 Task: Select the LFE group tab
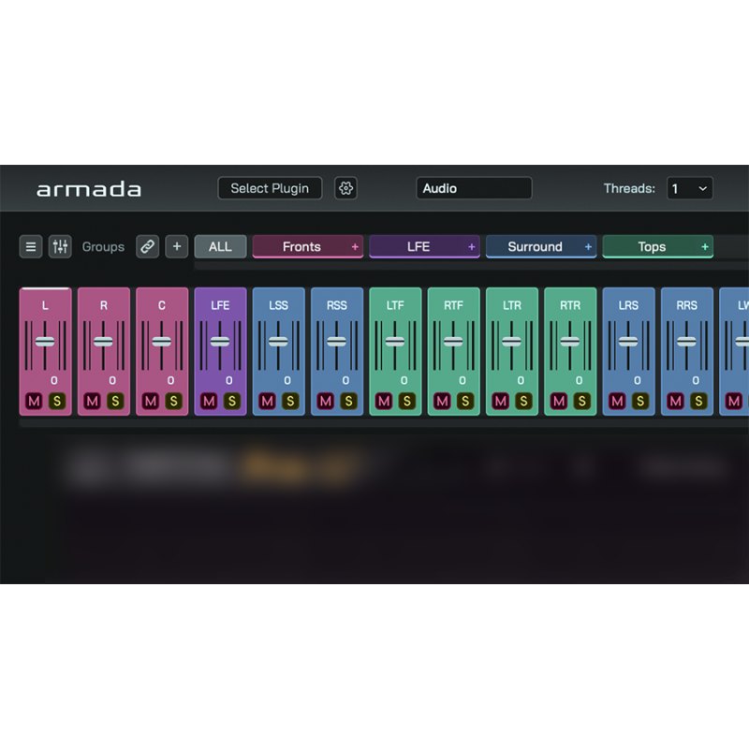424,246
